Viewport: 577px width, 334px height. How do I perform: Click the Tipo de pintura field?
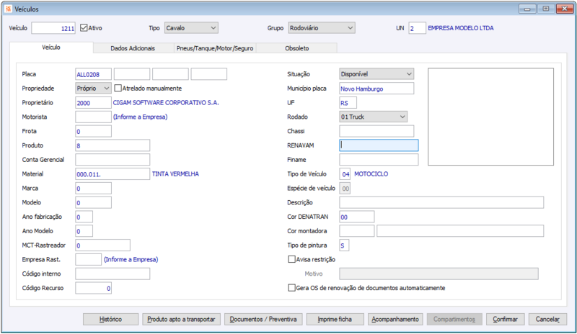344,245
